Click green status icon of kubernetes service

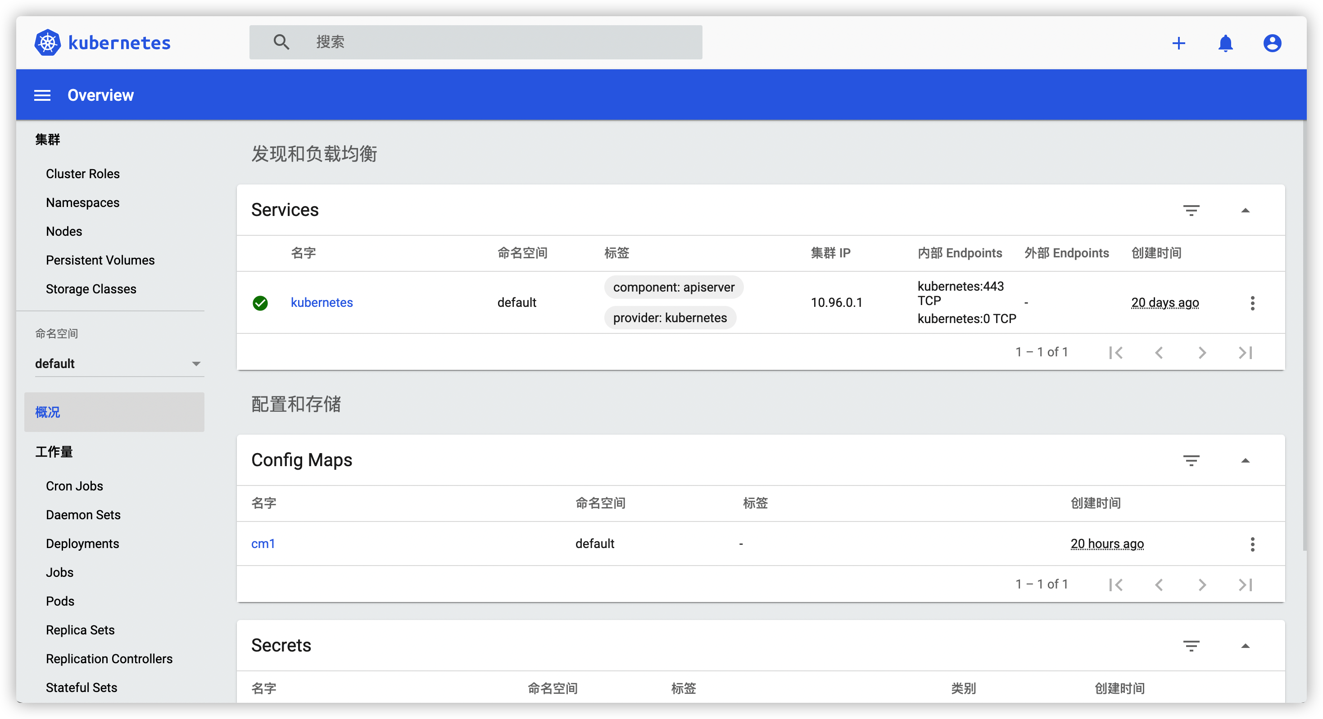tap(260, 303)
